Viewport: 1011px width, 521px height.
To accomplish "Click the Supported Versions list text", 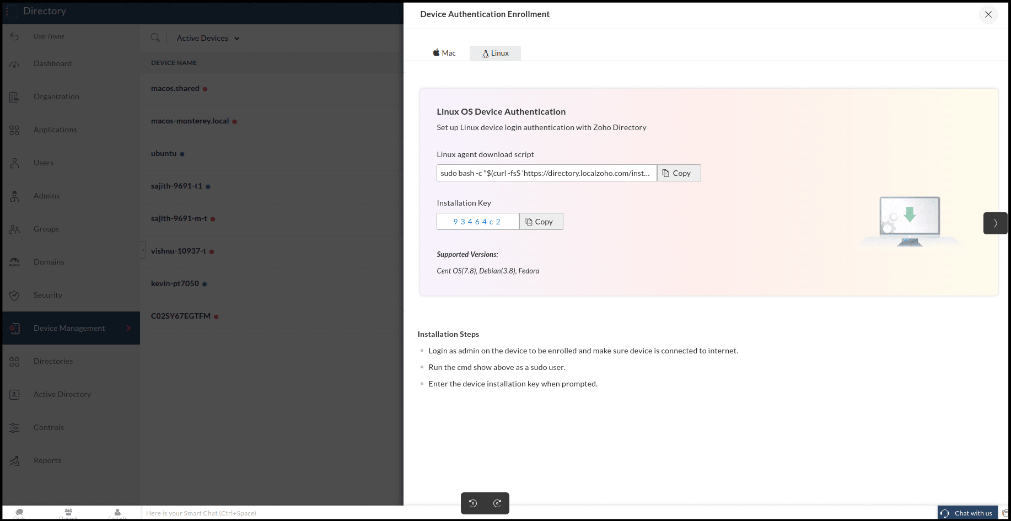I will point(488,271).
